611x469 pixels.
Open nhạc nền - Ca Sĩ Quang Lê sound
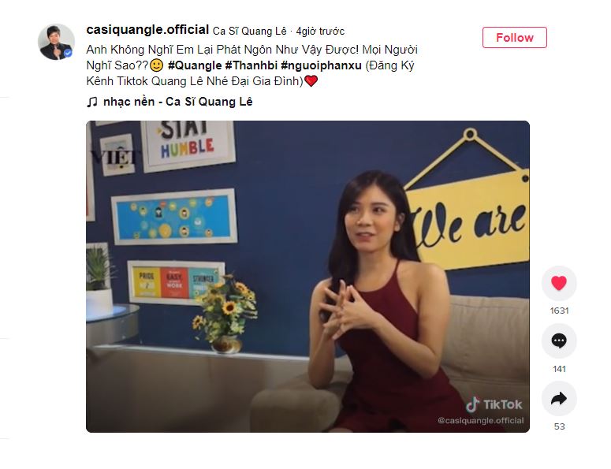(177, 102)
